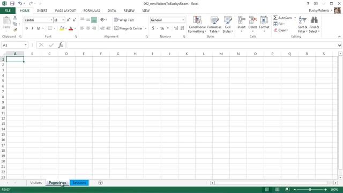Open the Fill menu
Viewport: 343px width, 193px height.
279,24
